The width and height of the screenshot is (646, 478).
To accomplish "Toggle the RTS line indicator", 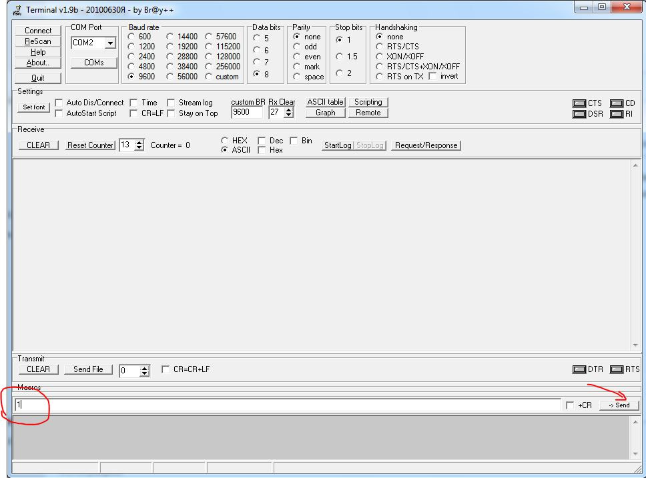I will 617,370.
